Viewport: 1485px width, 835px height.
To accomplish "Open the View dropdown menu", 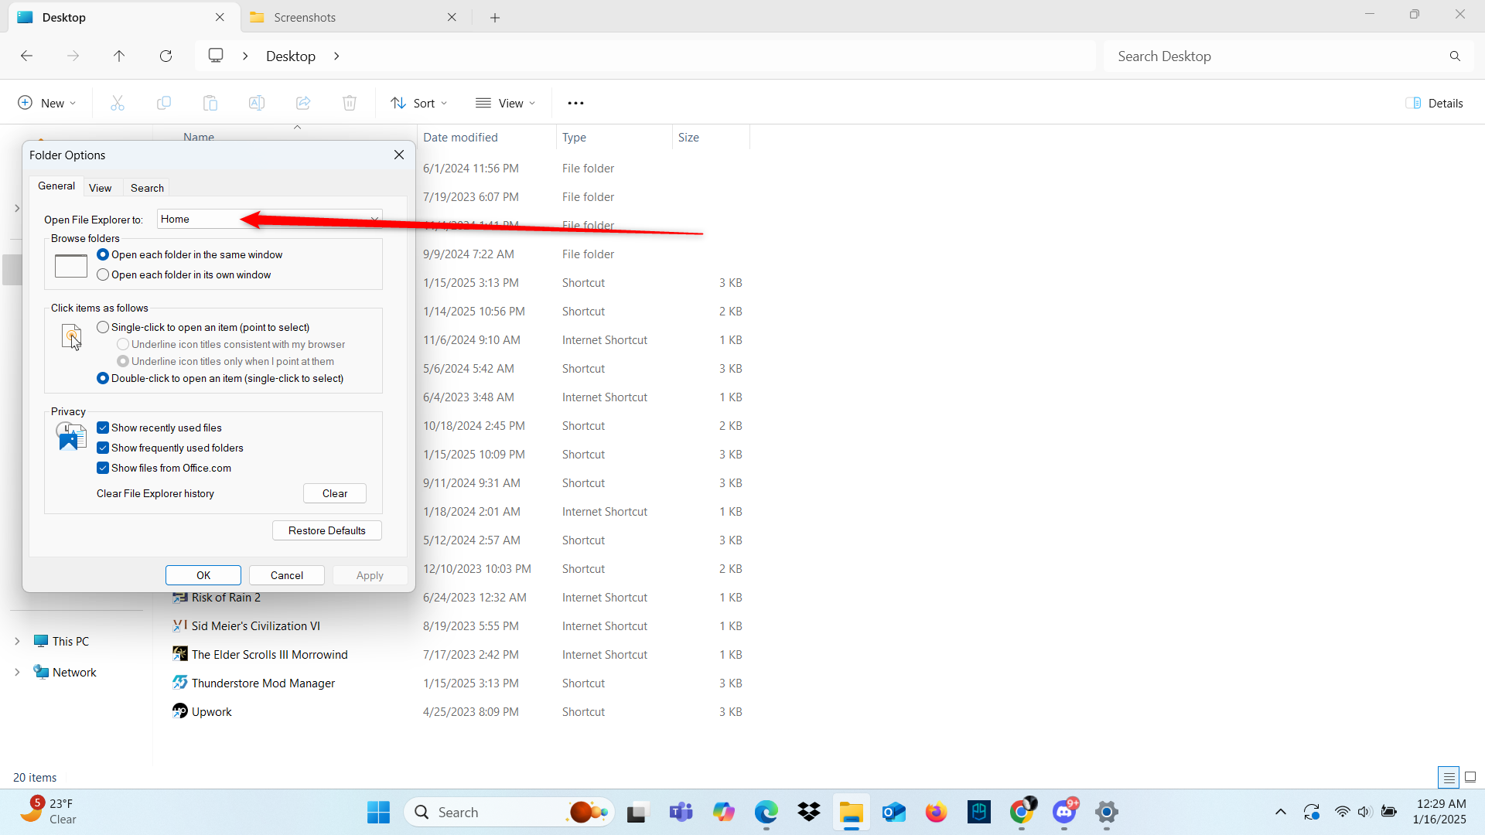I will click(505, 103).
